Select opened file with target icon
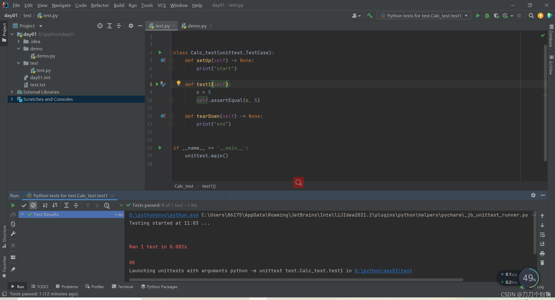Viewport: 555px width, 300px height. [100, 26]
